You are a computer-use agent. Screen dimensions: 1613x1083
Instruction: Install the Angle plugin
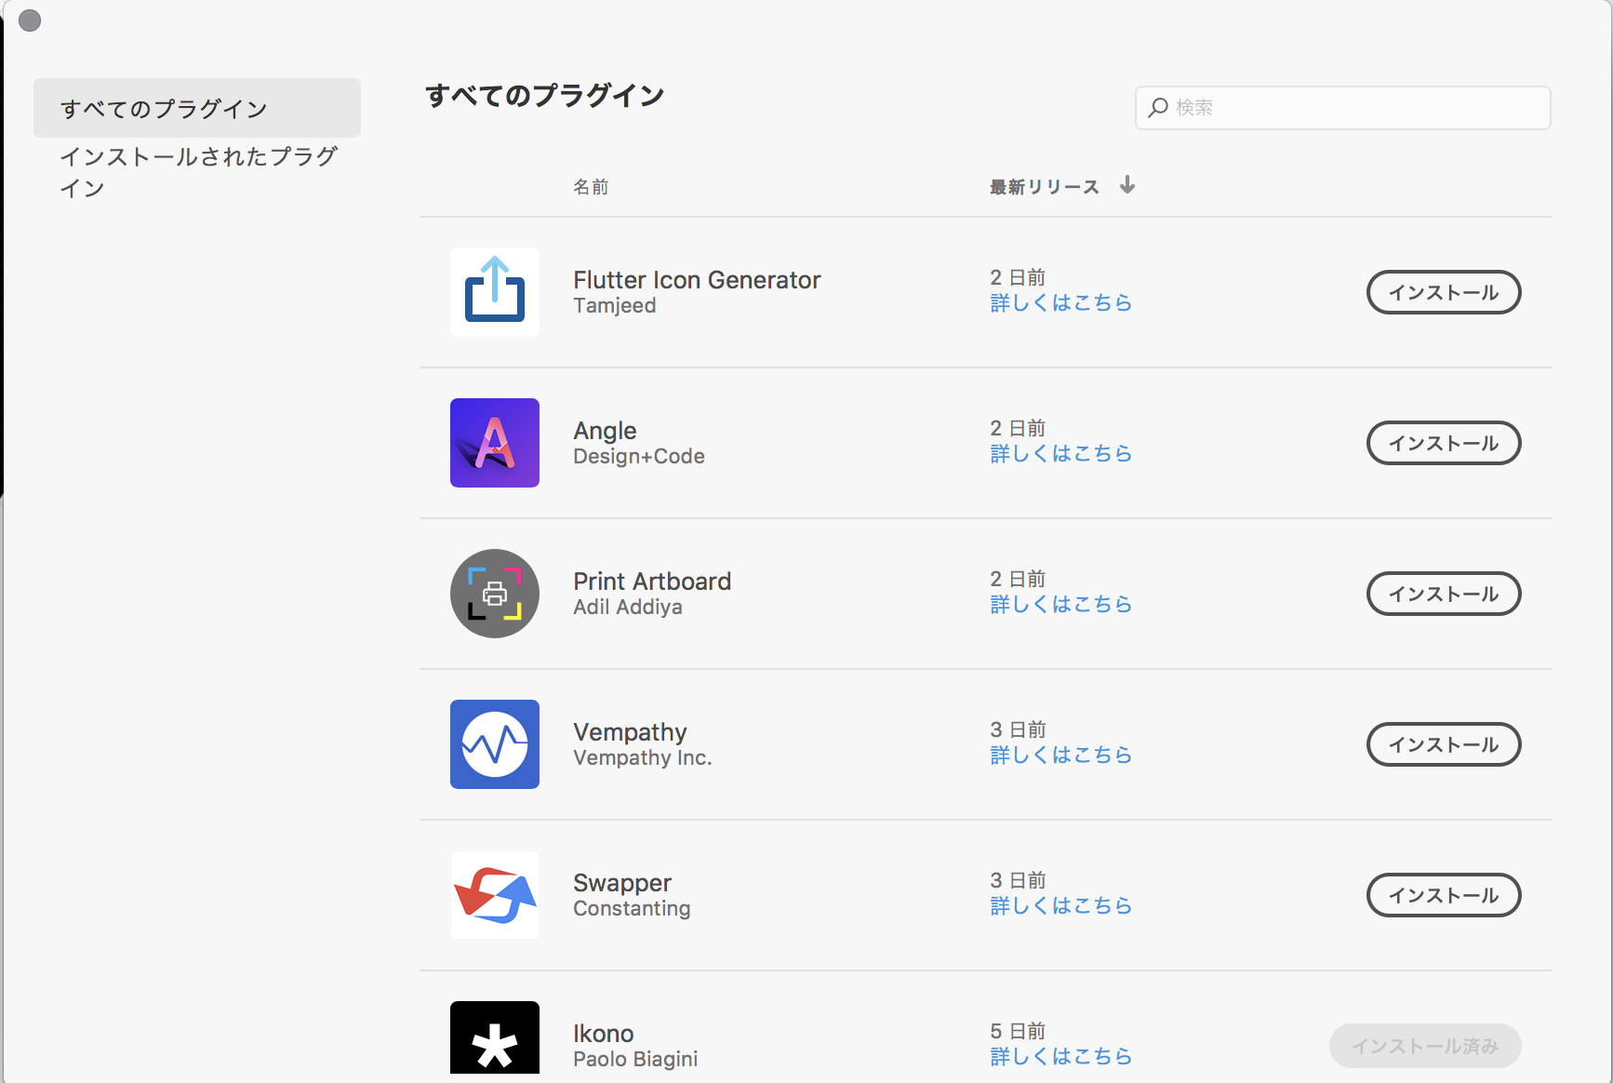coord(1444,443)
